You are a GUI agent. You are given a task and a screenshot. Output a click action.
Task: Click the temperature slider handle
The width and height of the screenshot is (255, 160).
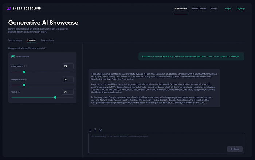(x=24, y=85)
